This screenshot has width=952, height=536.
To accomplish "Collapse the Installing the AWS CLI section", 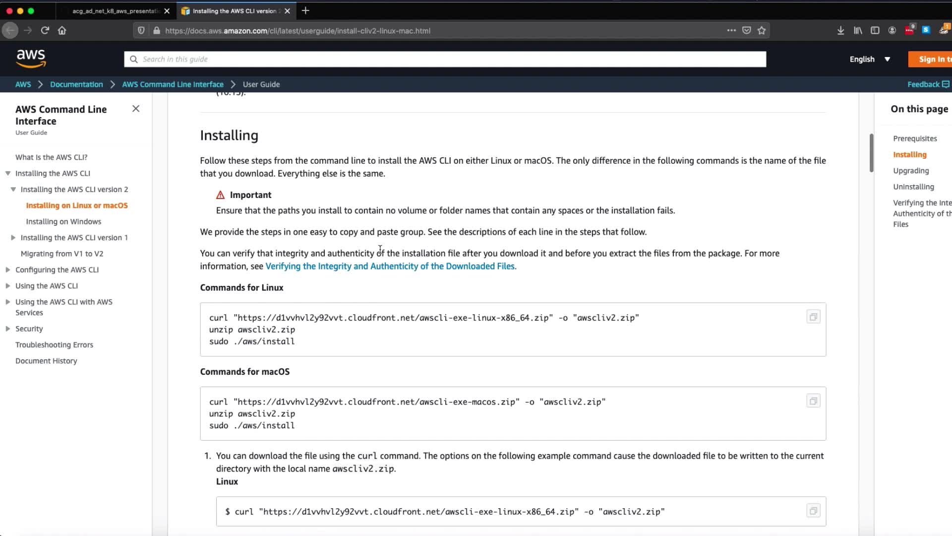I will (x=8, y=173).
